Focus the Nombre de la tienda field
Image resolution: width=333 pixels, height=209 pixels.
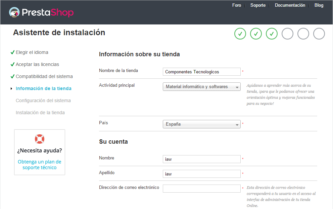click(x=201, y=72)
